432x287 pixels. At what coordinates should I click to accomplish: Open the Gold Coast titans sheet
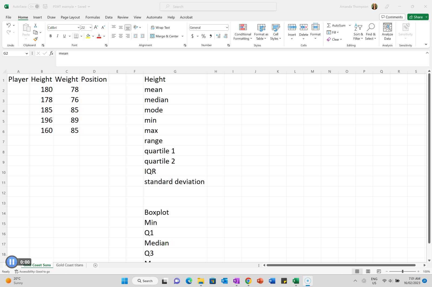coord(69,265)
